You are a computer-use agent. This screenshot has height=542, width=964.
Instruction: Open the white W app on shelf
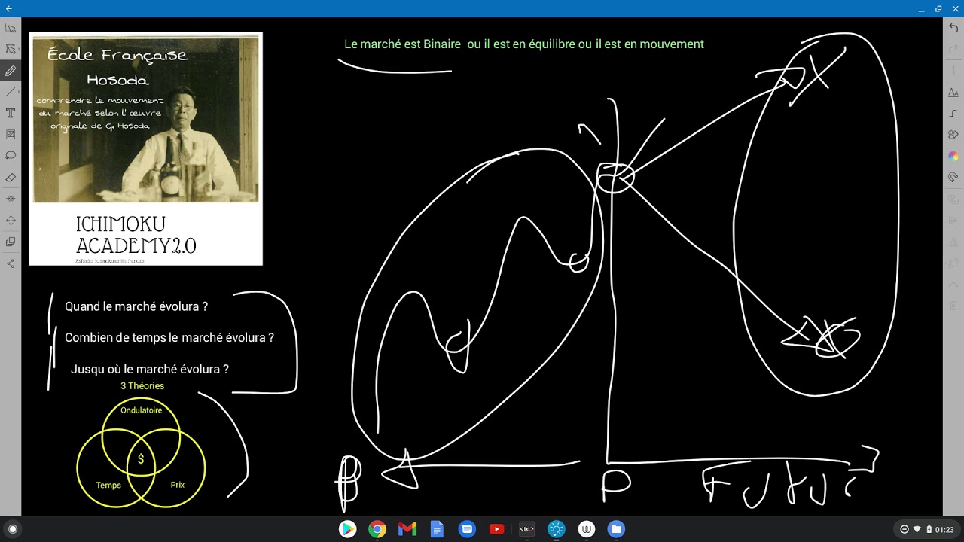587,529
